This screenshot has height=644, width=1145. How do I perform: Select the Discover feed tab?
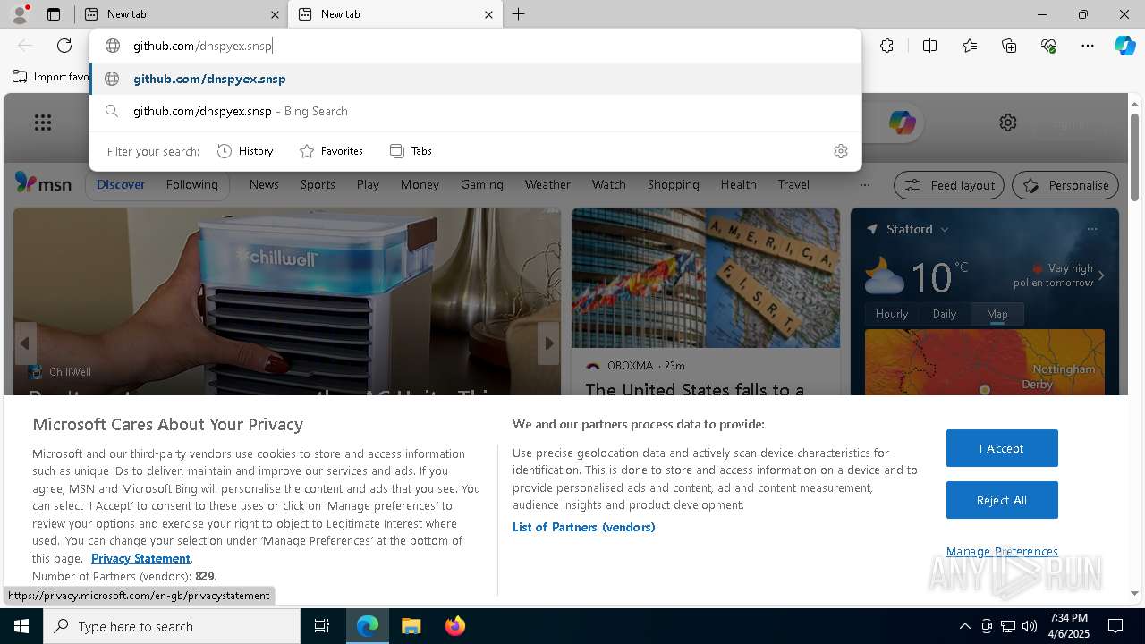coord(121,184)
